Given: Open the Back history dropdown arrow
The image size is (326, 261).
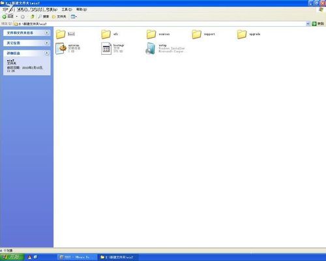Looking at the screenshot, I should click(17, 16).
